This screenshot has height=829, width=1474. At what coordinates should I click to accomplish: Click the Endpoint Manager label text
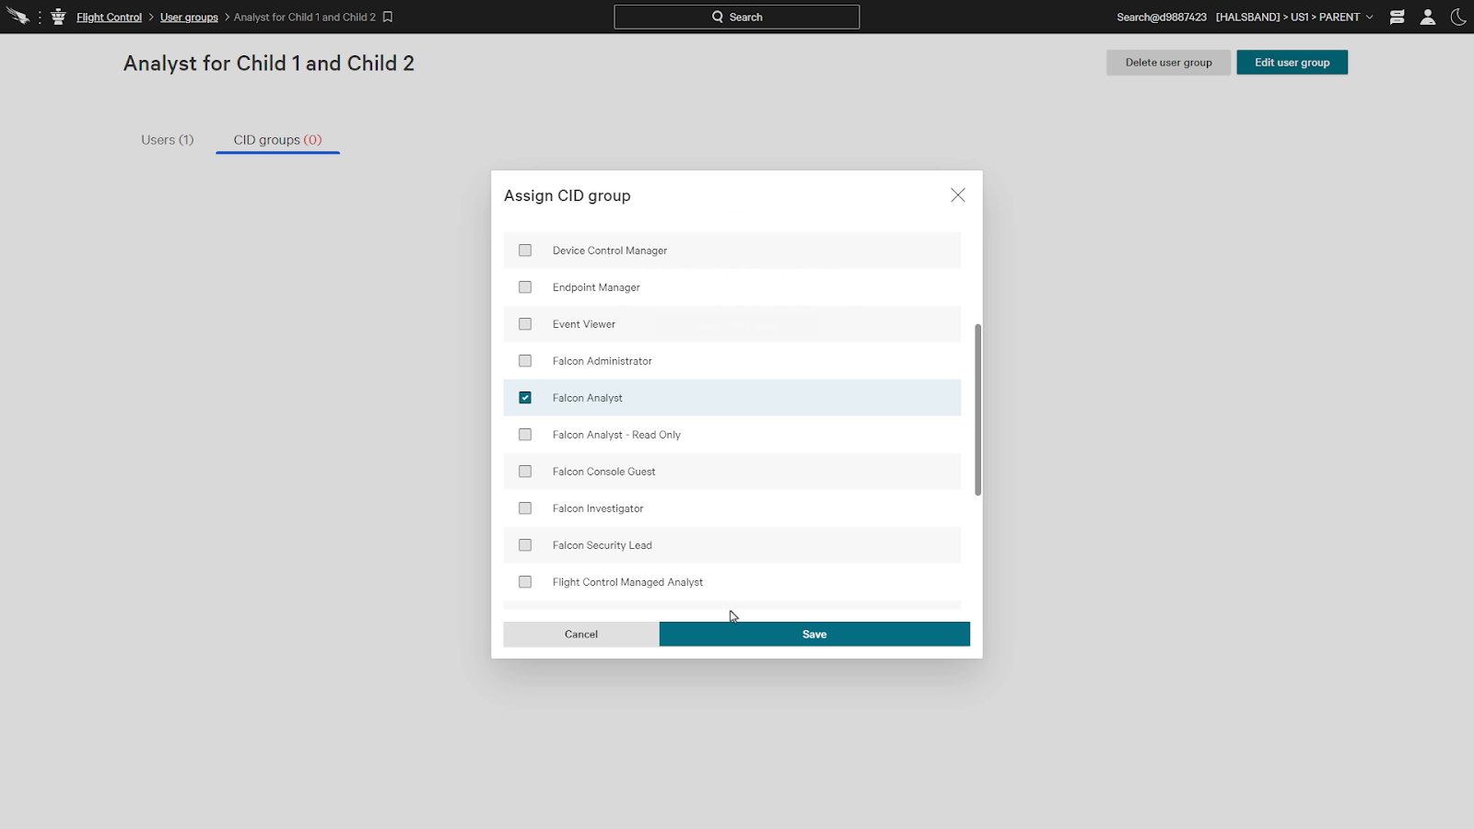[x=596, y=287]
